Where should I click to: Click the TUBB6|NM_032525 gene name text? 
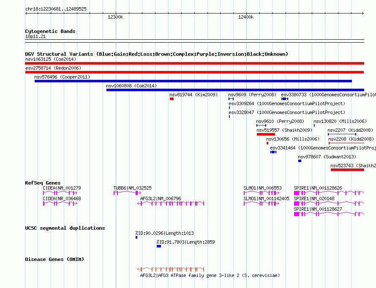132,188
